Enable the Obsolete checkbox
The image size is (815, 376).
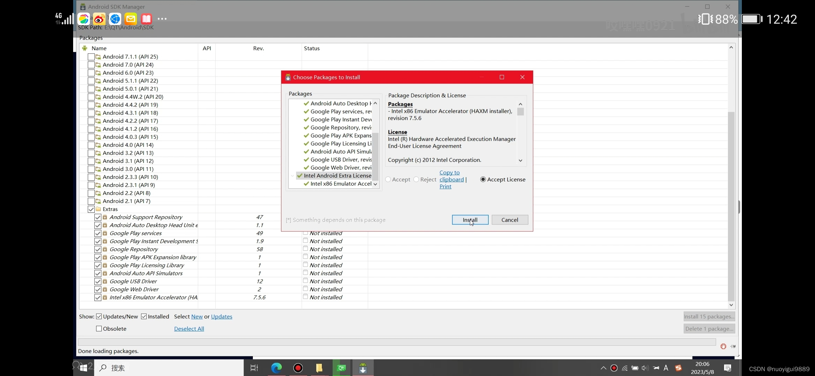pos(99,329)
